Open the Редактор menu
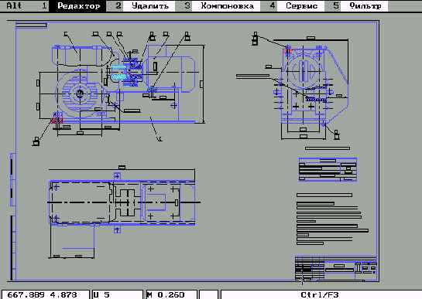This screenshot has width=422, height=299. [x=79, y=5]
